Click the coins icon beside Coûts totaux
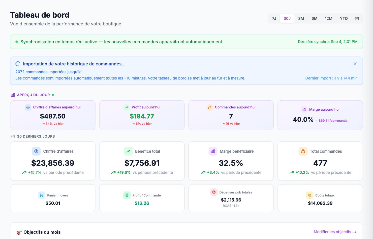373x239 pixels. tap(310, 195)
